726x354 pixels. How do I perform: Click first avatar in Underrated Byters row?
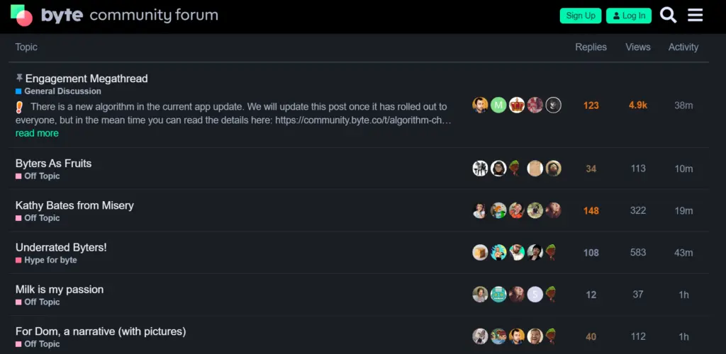480,253
